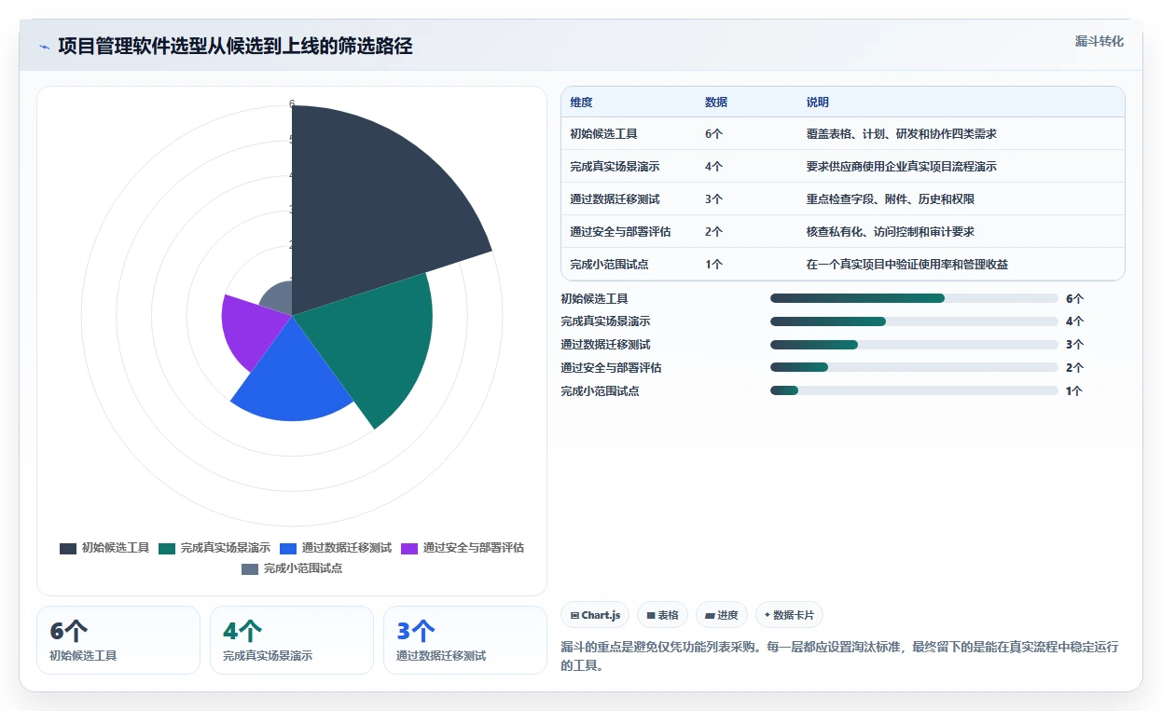Click table value 4个 in second row

point(713,167)
